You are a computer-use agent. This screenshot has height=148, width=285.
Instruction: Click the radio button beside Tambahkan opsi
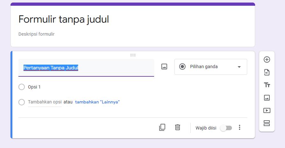(x=22, y=102)
